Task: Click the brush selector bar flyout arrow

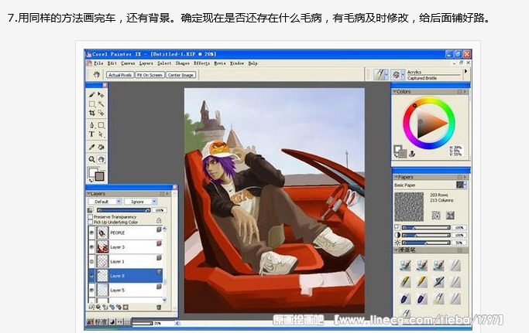Action: coord(466,71)
